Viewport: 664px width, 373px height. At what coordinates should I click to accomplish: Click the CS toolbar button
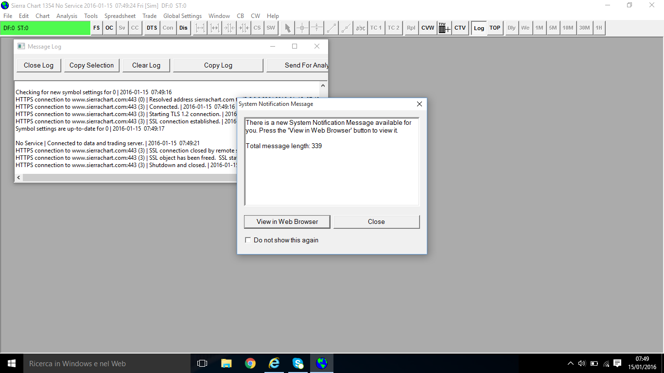click(x=257, y=28)
